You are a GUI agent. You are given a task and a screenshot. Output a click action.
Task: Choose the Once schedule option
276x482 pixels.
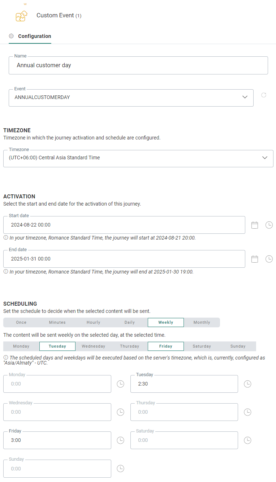(21, 322)
